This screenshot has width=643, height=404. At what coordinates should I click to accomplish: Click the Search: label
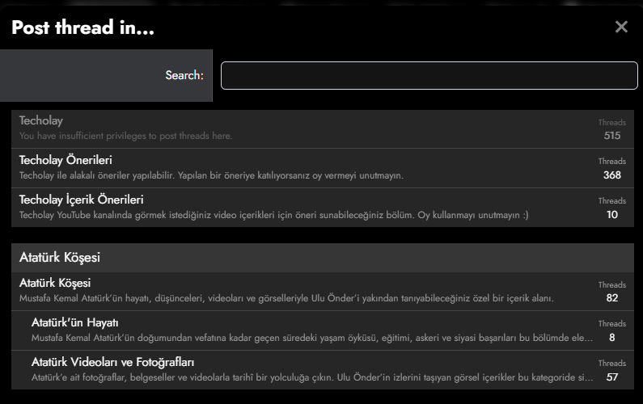click(x=184, y=75)
